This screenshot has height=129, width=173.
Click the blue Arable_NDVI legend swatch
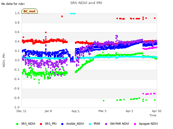pos(62,124)
